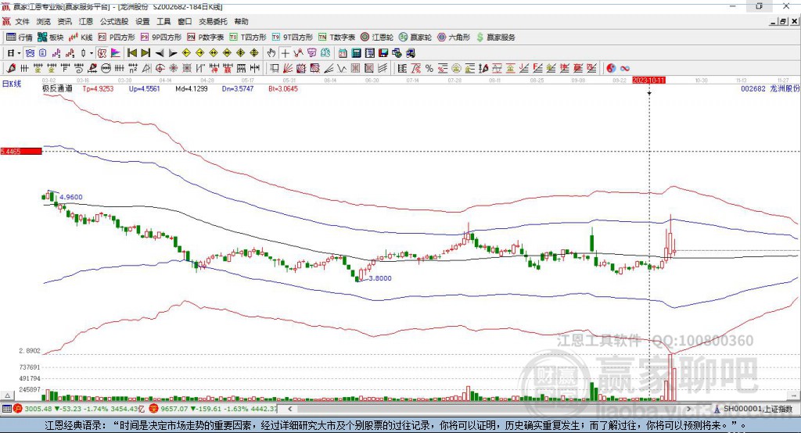
Task: Click the Bt=3.0645 value
Action: click(x=283, y=88)
